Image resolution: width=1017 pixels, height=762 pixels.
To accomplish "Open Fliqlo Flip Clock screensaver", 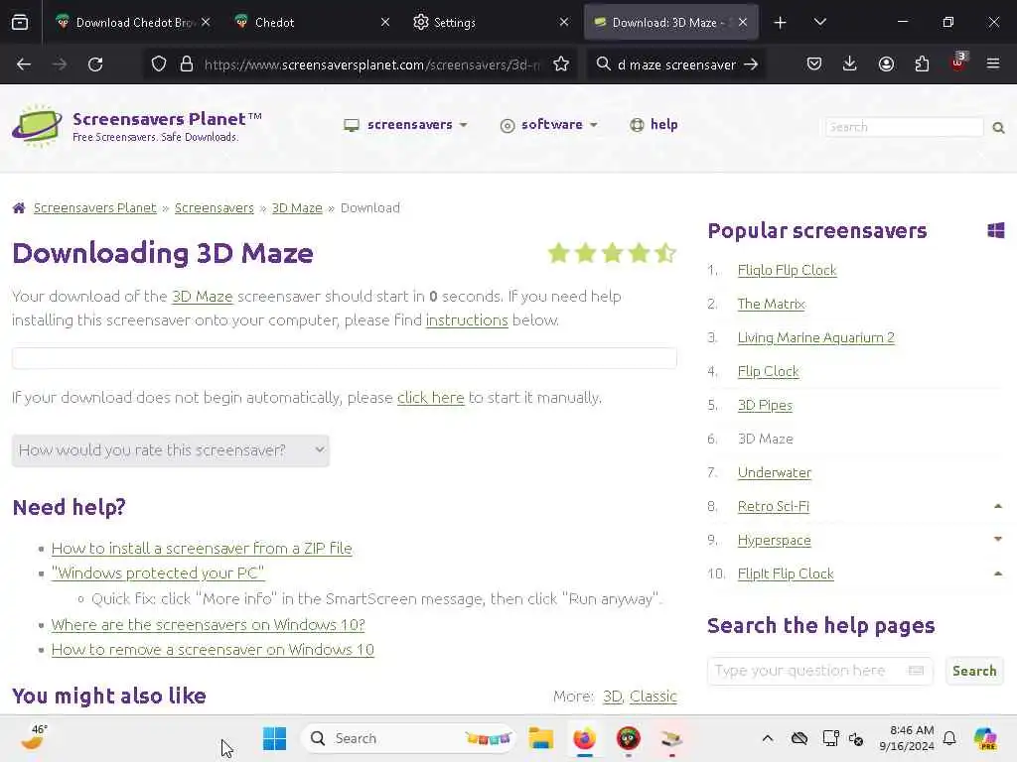I will click(787, 270).
